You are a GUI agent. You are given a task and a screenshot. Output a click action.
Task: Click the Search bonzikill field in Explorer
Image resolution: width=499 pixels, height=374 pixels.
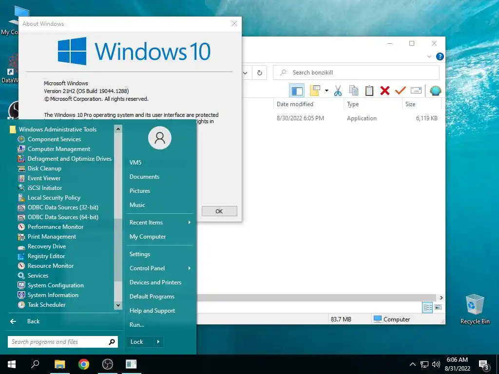pos(356,73)
